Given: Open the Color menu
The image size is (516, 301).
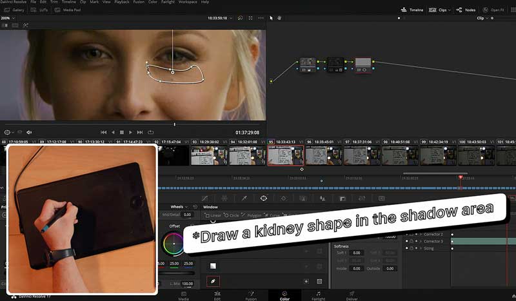Looking at the screenshot, I should pos(153,2).
